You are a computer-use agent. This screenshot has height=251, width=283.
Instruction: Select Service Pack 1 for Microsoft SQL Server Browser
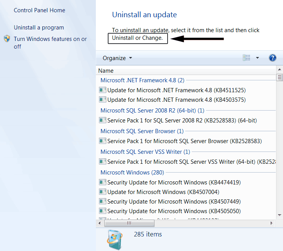click(x=184, y=141)
